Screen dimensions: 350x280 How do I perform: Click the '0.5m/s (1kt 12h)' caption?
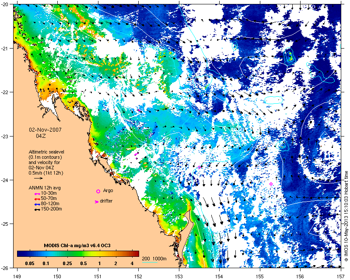pyautogui.click(x=46, y=173)
